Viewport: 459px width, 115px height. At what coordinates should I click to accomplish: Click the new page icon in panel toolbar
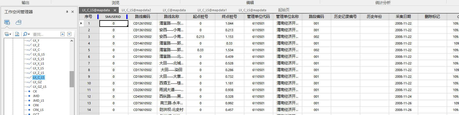17,34
